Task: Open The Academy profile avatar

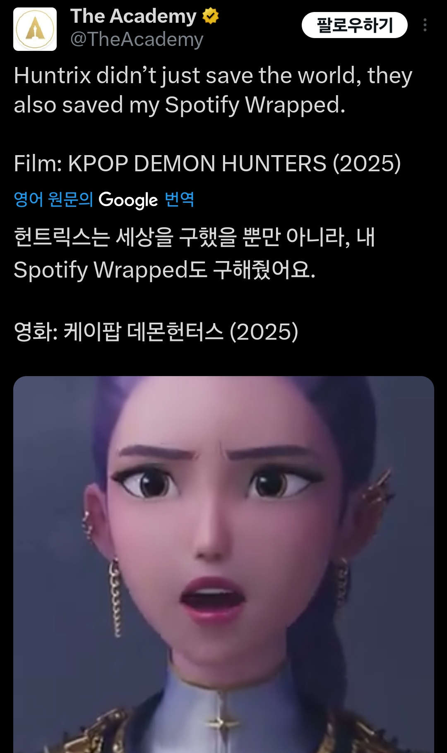Action: pos(35,29)
